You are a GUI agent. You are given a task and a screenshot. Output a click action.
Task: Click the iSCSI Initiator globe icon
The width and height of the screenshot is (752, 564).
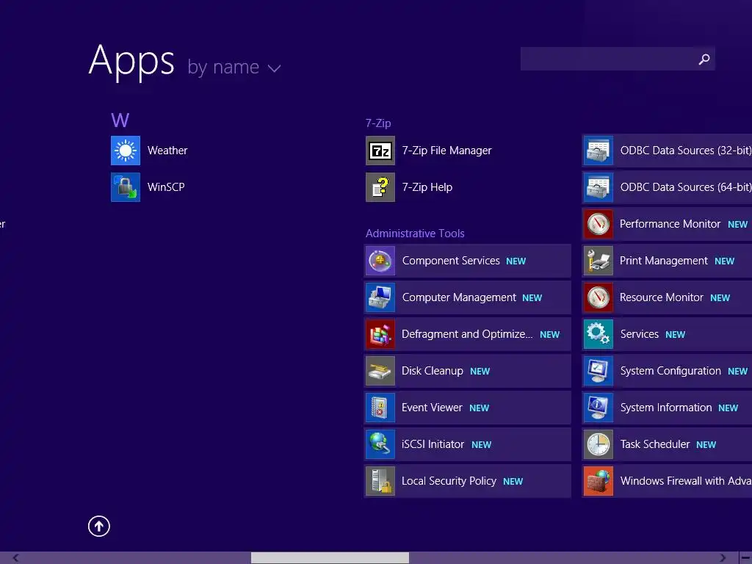point(380,444)
